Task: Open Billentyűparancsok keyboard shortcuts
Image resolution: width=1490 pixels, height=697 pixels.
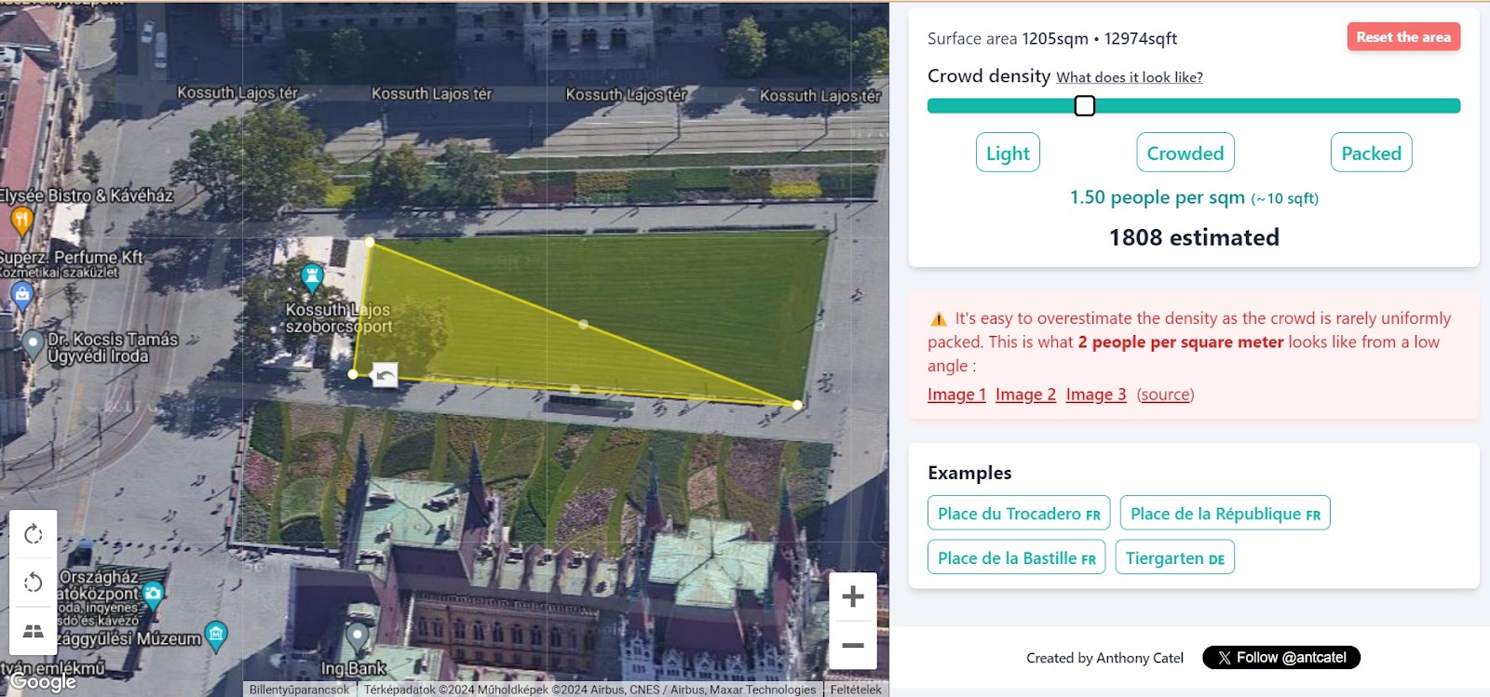Action: (299, 690)
